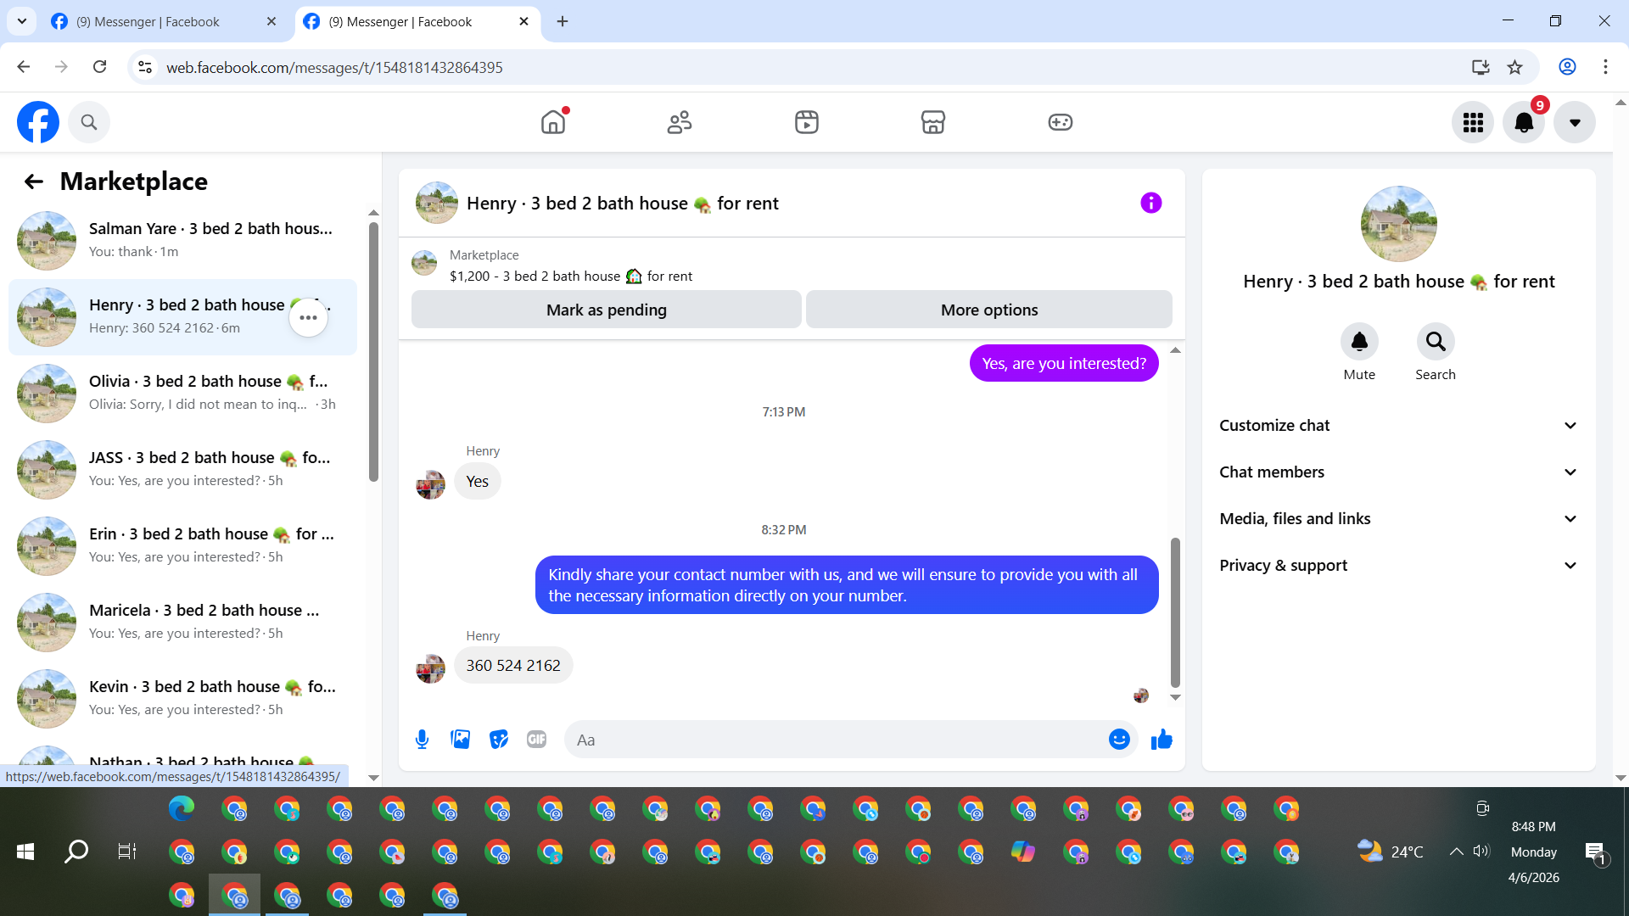Click the Facebook search magnifier icon

tap(89, 122)
